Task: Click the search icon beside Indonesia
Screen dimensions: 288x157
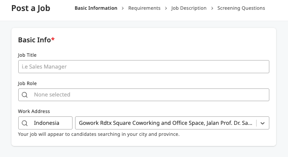Action: [x=25, y=123]
